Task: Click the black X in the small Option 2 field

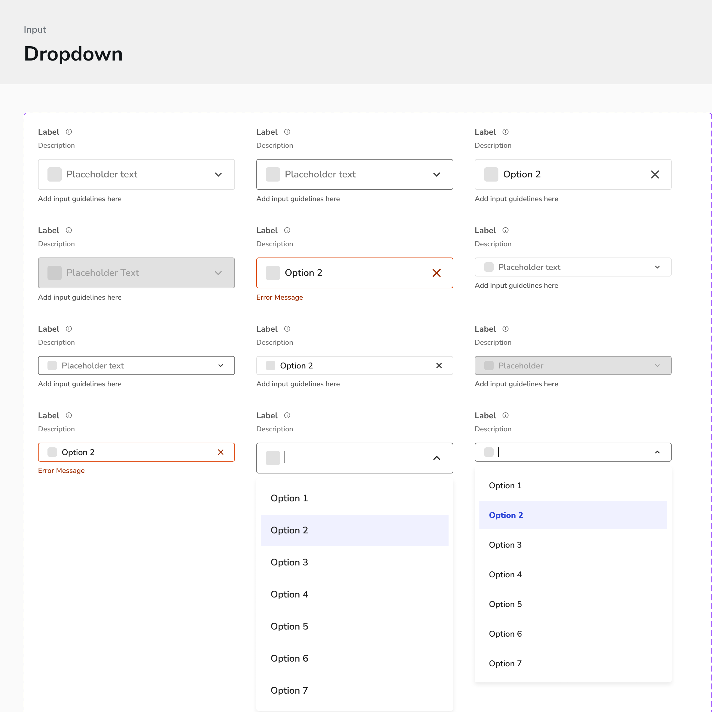Action: pyautogui.click(x=439, y=365)
